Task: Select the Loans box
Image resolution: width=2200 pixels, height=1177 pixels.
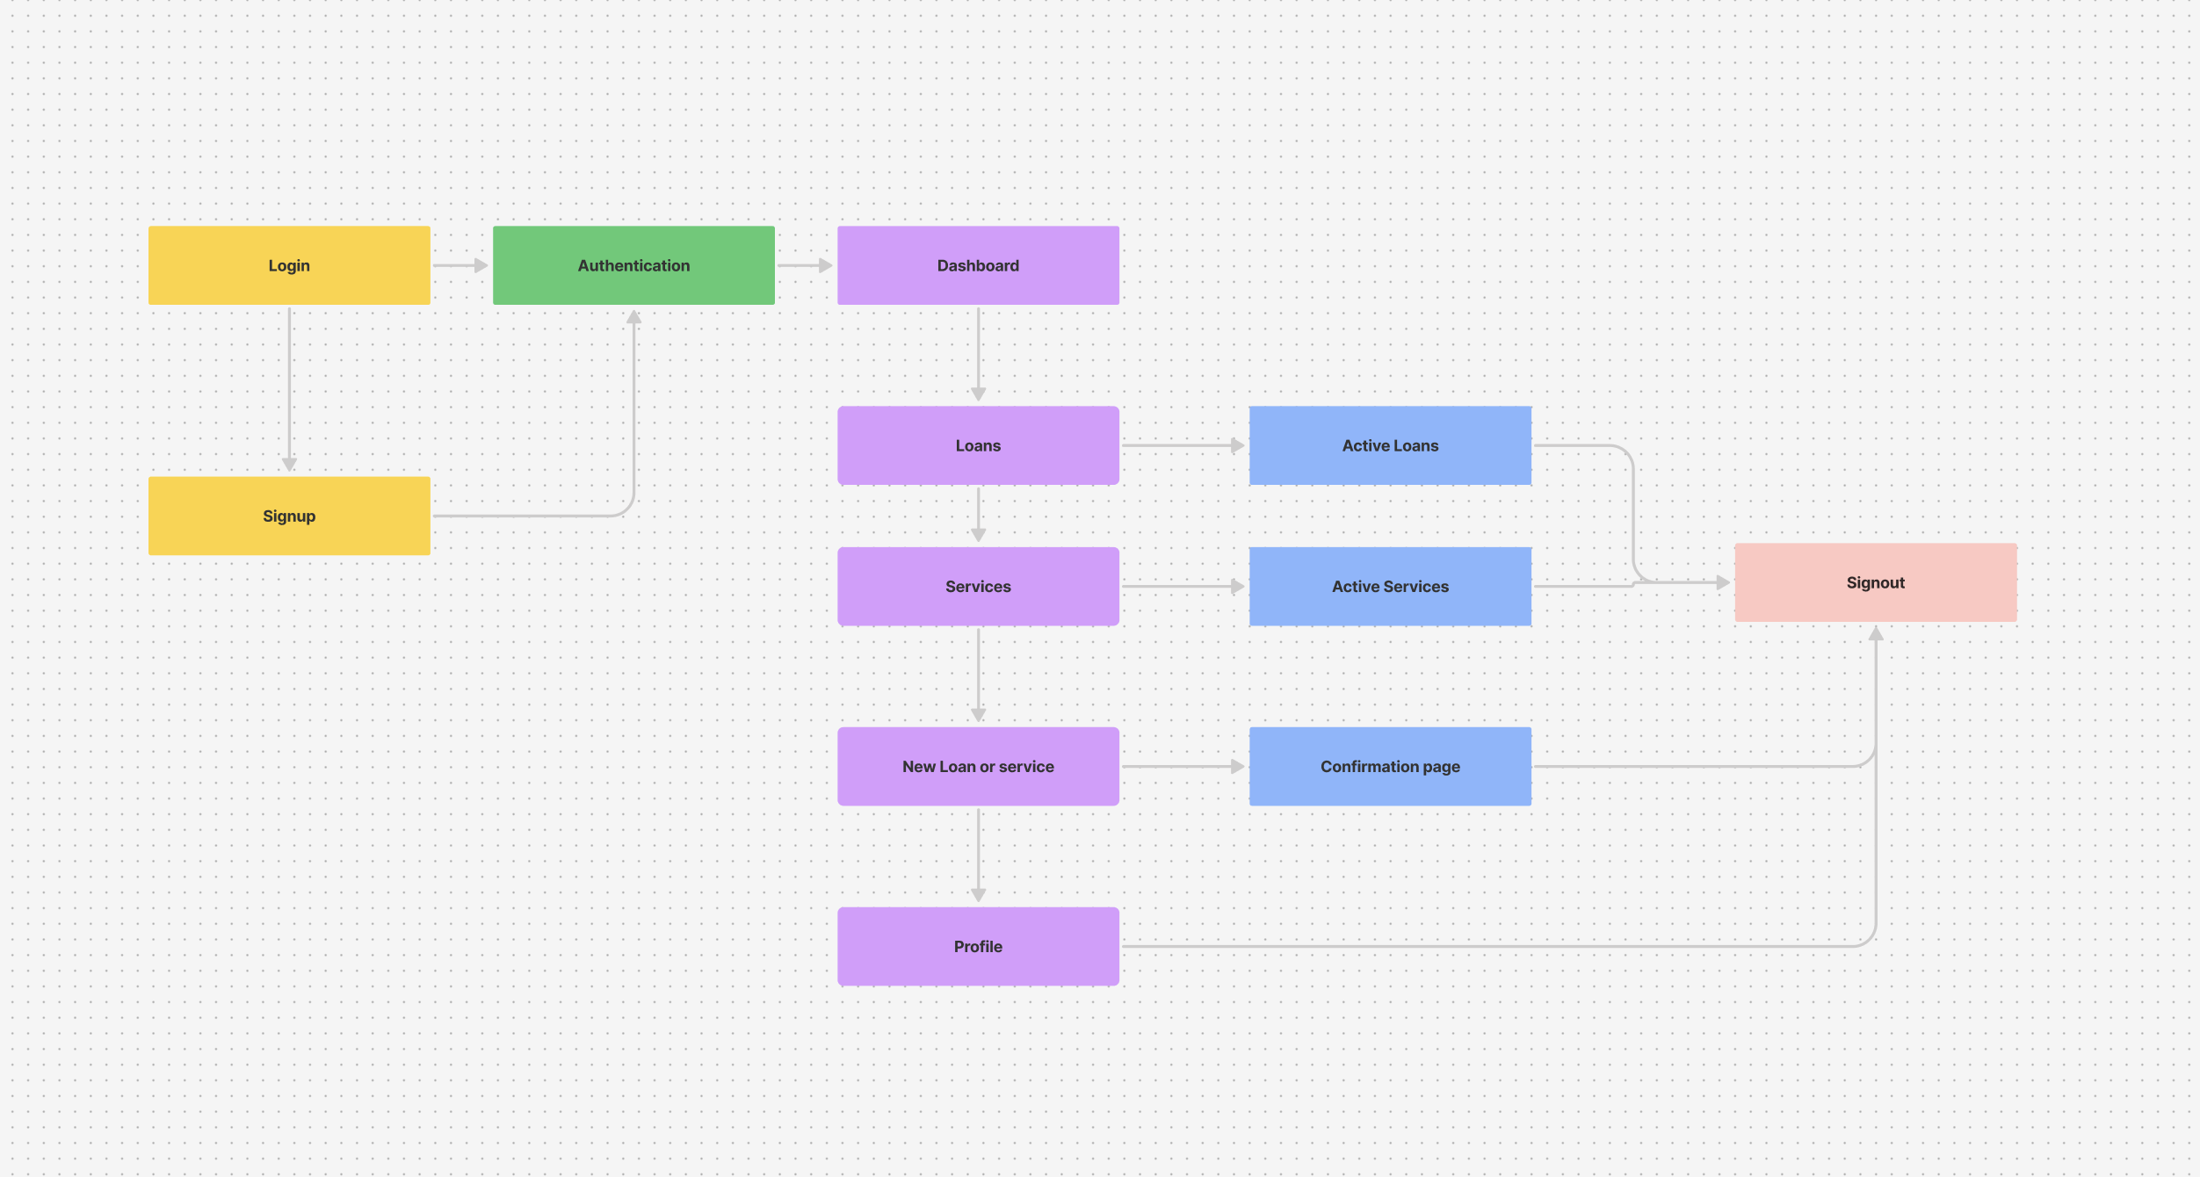Action: tap(978, 445)
